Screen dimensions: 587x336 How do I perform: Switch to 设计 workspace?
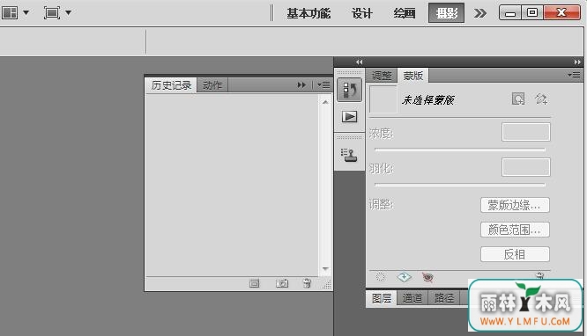click(x=362, y=13)
